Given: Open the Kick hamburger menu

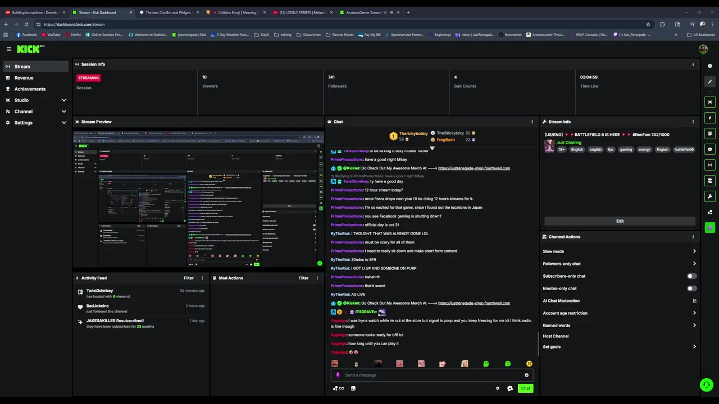Looking at the screenshot, I should pyautogui.click(x=8, y=49).
